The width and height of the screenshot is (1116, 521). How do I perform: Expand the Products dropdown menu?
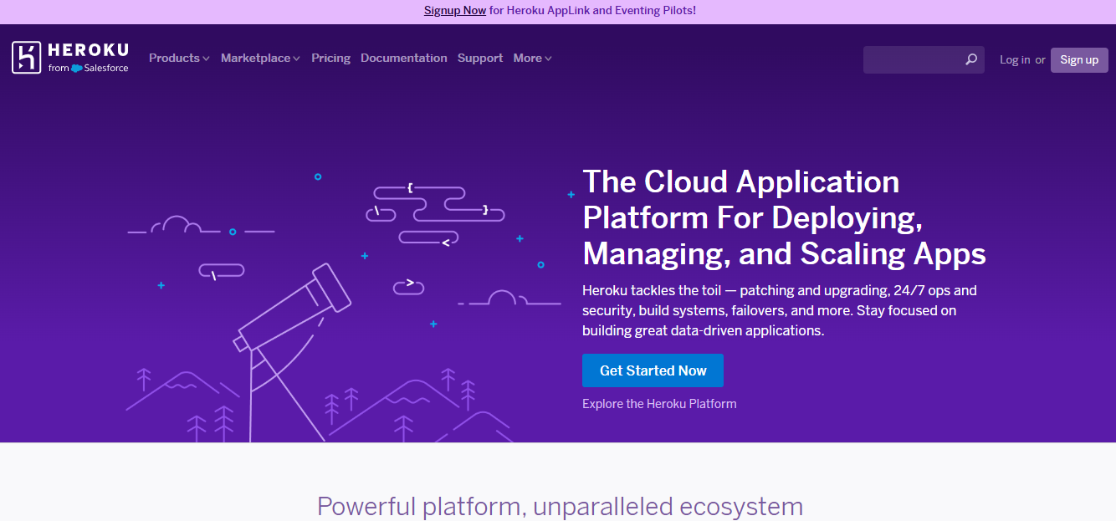(x=179, y=58)
